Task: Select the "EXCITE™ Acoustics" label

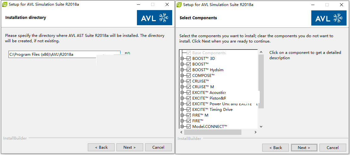Action: pos(209,92)
